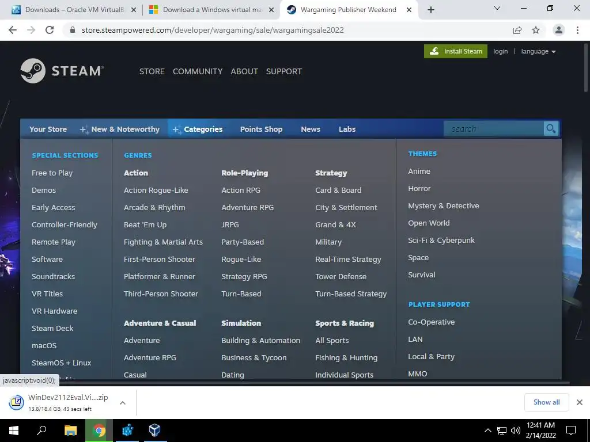Select the Mystery & Detective theme

click(444, 206)
